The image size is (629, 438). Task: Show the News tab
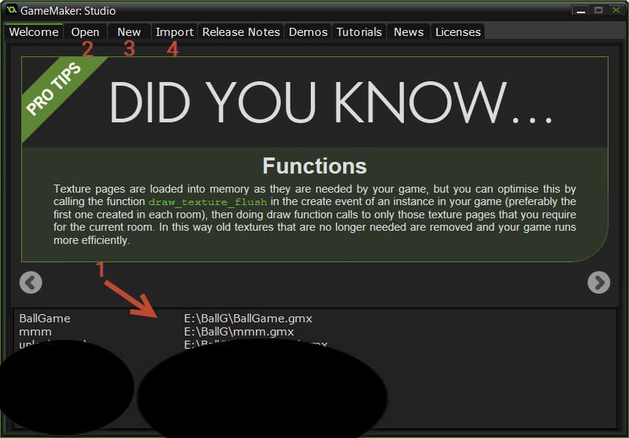408,32
